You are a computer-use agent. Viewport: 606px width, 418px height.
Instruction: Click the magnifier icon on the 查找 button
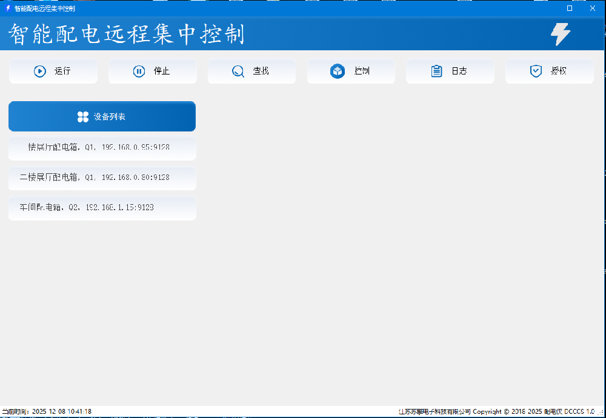click(238, 71)
